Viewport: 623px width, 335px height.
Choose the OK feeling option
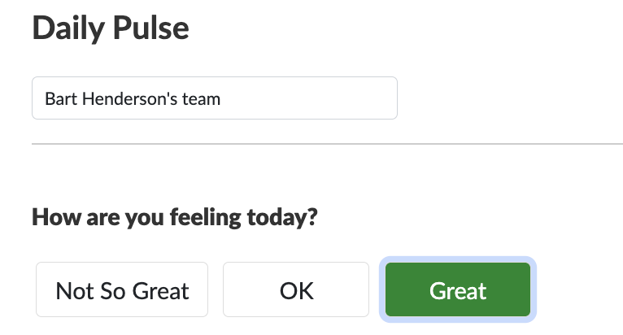click(x=297, y=289)
